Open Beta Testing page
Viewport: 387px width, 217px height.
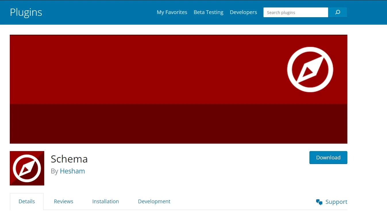click(209, 12)
